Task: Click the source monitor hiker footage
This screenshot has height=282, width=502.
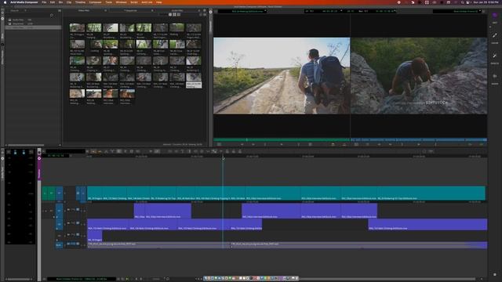Action: (x=282, y=76)
